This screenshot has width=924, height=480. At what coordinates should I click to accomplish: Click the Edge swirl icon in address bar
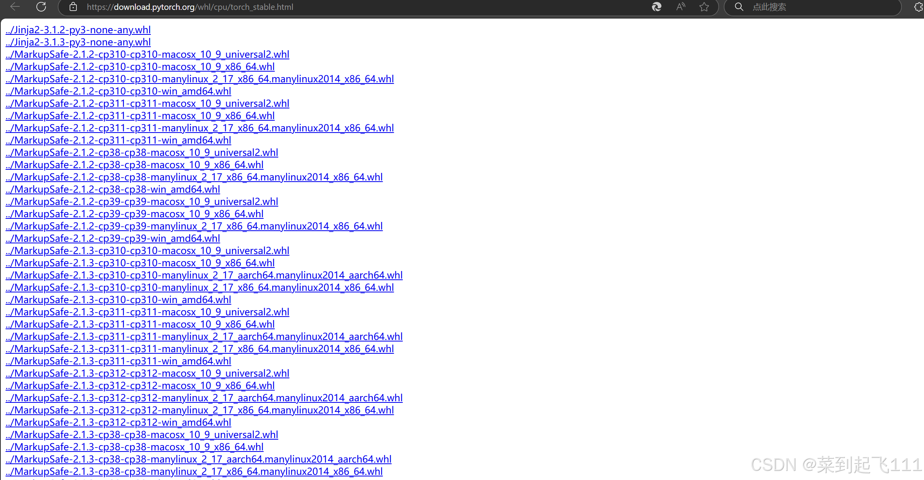point(656,7)
